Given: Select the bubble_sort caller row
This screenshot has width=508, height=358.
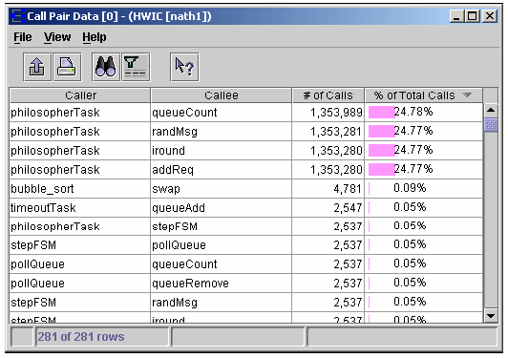Looking at the screenshot, I should click(x=246, y=189).
